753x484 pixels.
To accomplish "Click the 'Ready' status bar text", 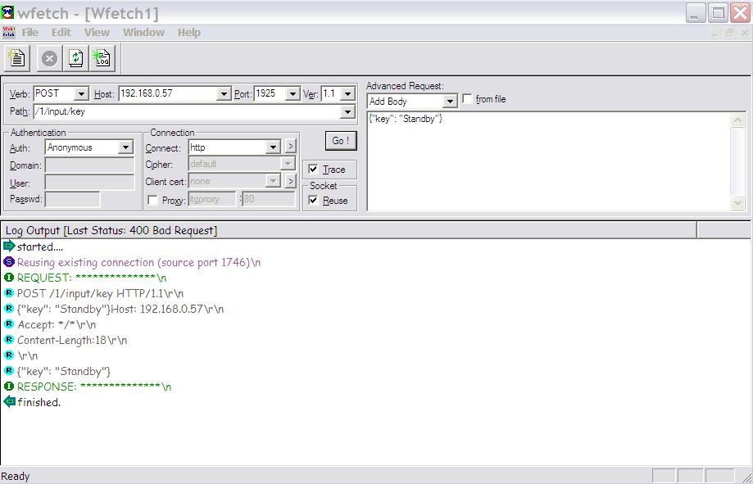I will click(x=16, y=477).
